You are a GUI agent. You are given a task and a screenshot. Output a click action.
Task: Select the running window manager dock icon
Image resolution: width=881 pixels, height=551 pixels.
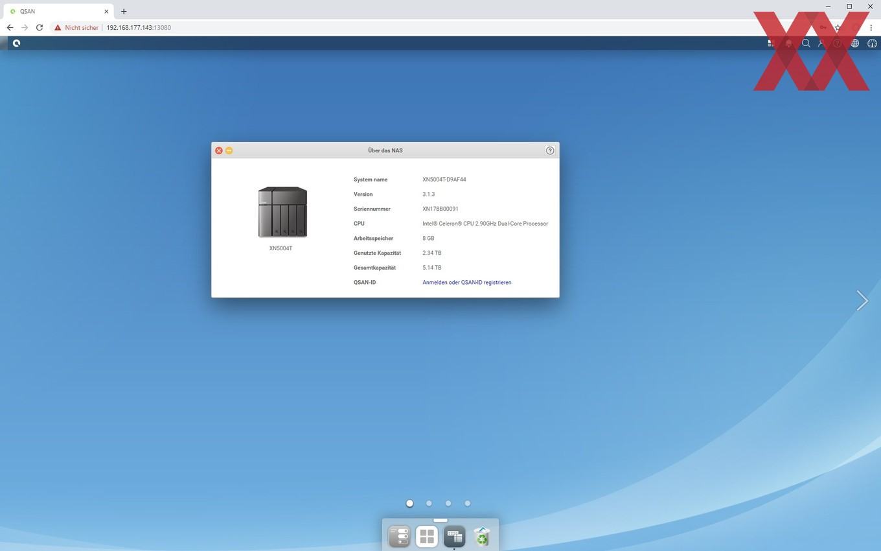455,536
